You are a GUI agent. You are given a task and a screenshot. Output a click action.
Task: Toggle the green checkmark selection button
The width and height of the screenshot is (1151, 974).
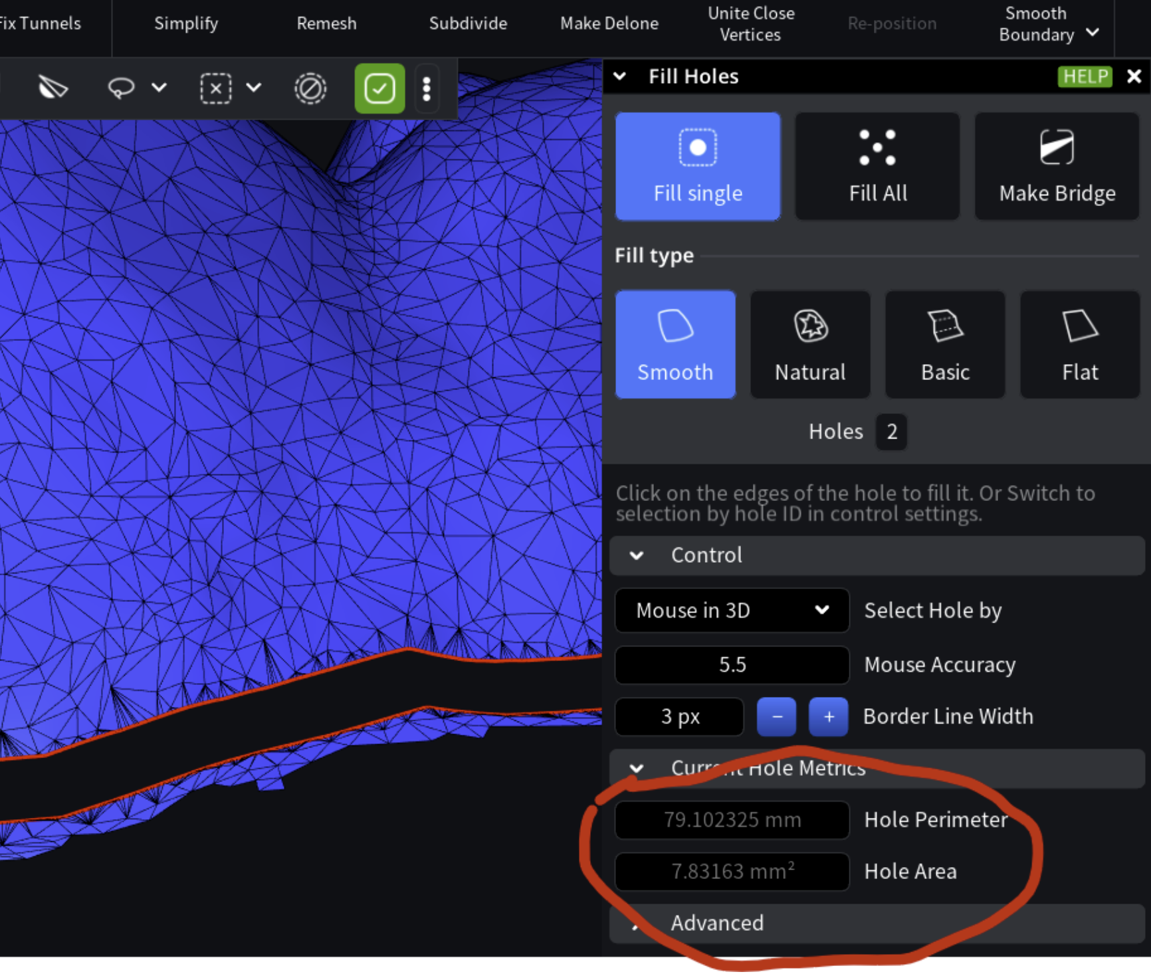(x=379, y=88)
